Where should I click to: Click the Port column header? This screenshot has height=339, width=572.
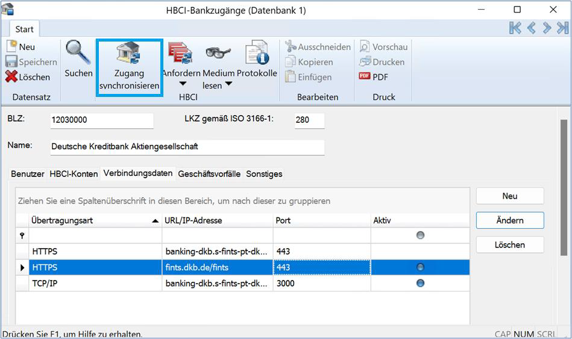(322, 220)
